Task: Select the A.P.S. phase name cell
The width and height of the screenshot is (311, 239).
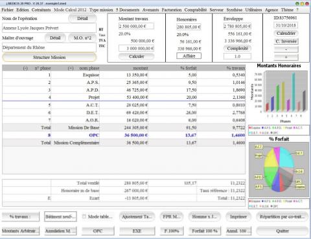Action: (75, 83)
